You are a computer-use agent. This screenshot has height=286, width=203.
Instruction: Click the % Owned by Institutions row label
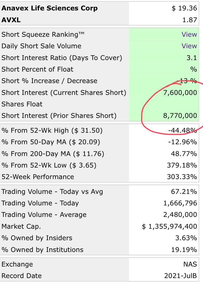point(42,250)
